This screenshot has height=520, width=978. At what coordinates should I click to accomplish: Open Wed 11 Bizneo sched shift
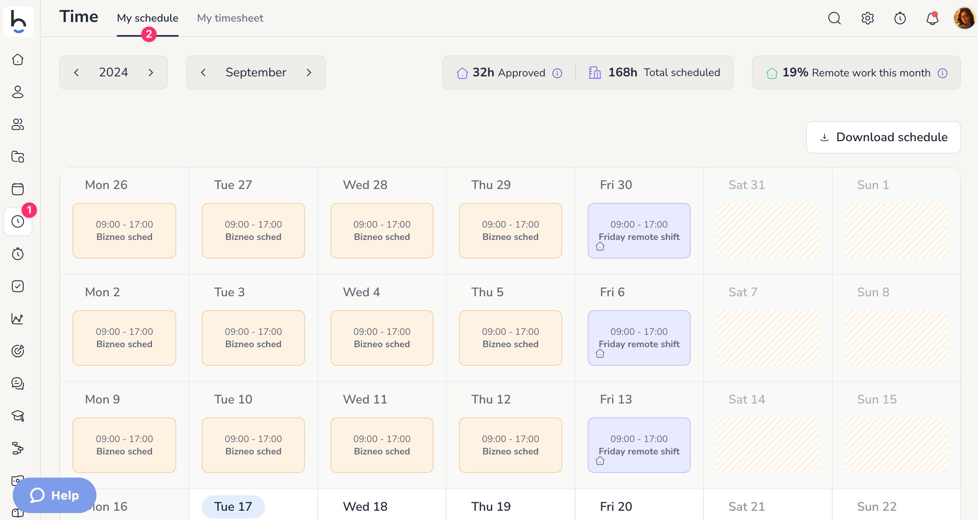coord(382,445)
